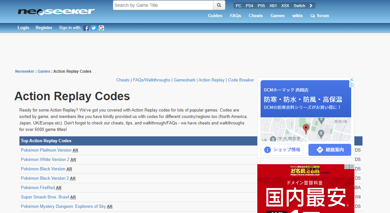Open Super Smash Bros. Brawl link
The height and width of the screenshot is (213, 390).
tap(45, 197)
